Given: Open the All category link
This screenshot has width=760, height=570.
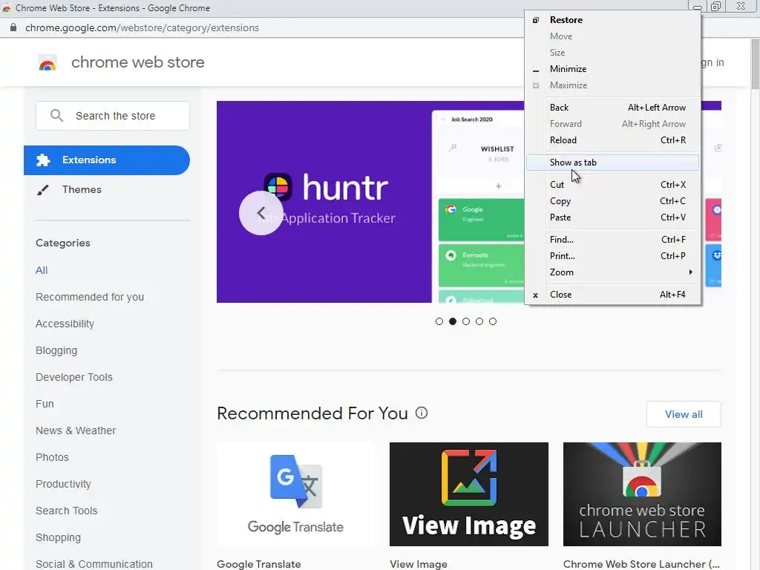Looking at the screenshot, I should tap(42, 270).
